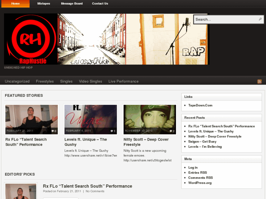Open featured title Rx FLo Talent Search South
The height and width of the screenshot is (199, 266).
point(26,142)
